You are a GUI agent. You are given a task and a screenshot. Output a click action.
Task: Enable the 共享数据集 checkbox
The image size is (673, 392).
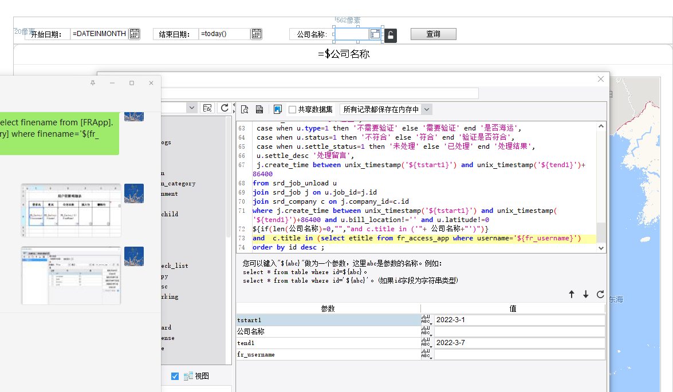293,109
